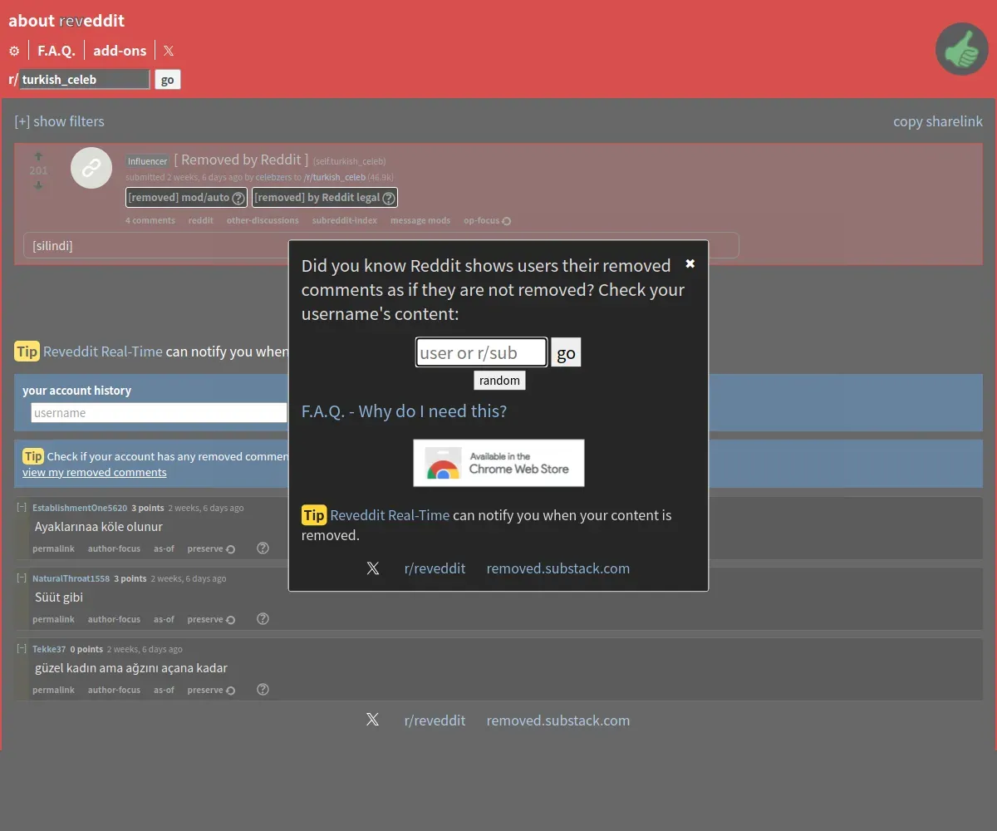
Task: Open F.A.Q. - Why do I need this
Action: pyautogui.click(x=404, y=411)
